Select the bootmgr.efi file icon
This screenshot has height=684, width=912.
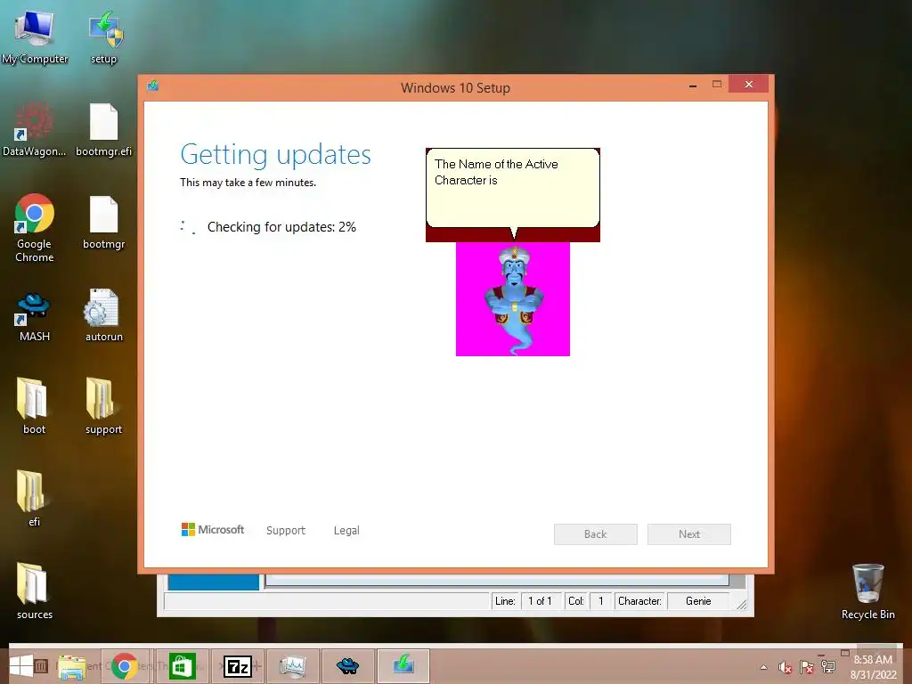pos(104,129)
